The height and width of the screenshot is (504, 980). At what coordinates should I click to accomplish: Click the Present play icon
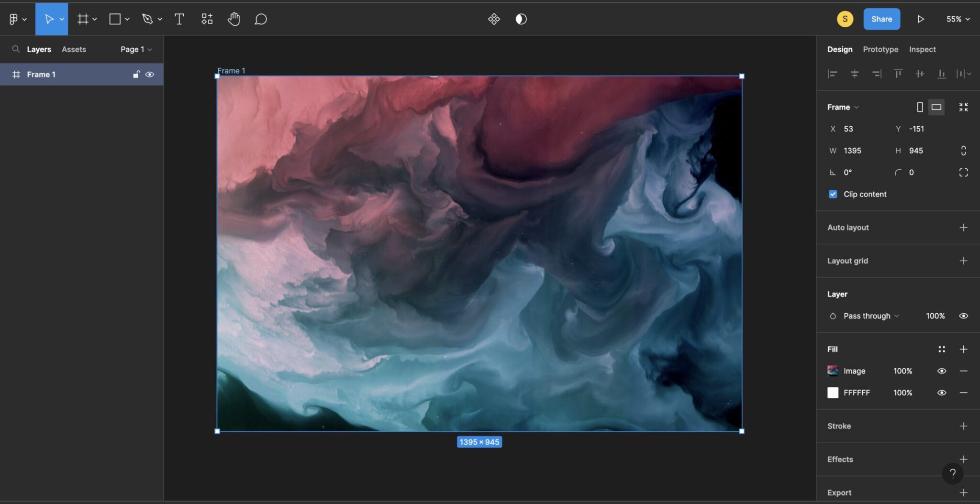[920, 19]
